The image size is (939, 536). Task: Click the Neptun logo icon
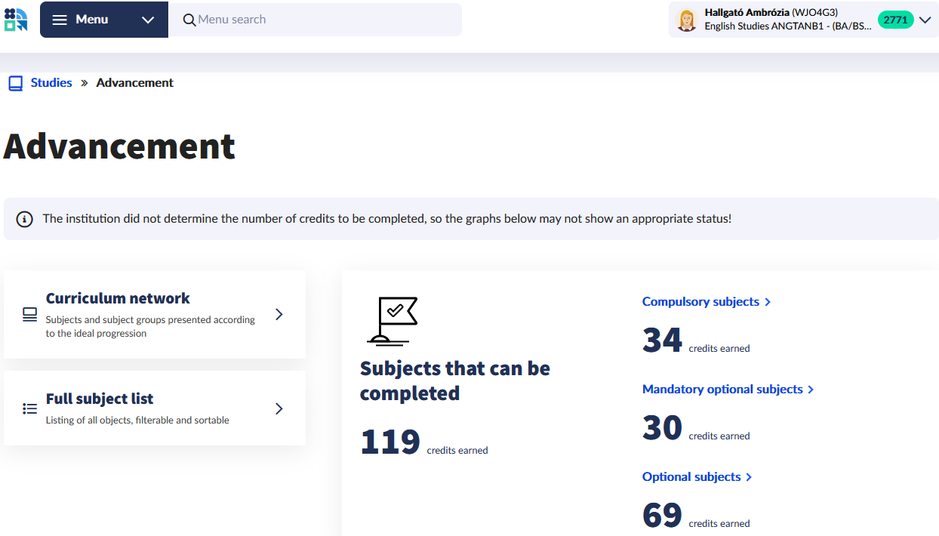pos(16,20)
